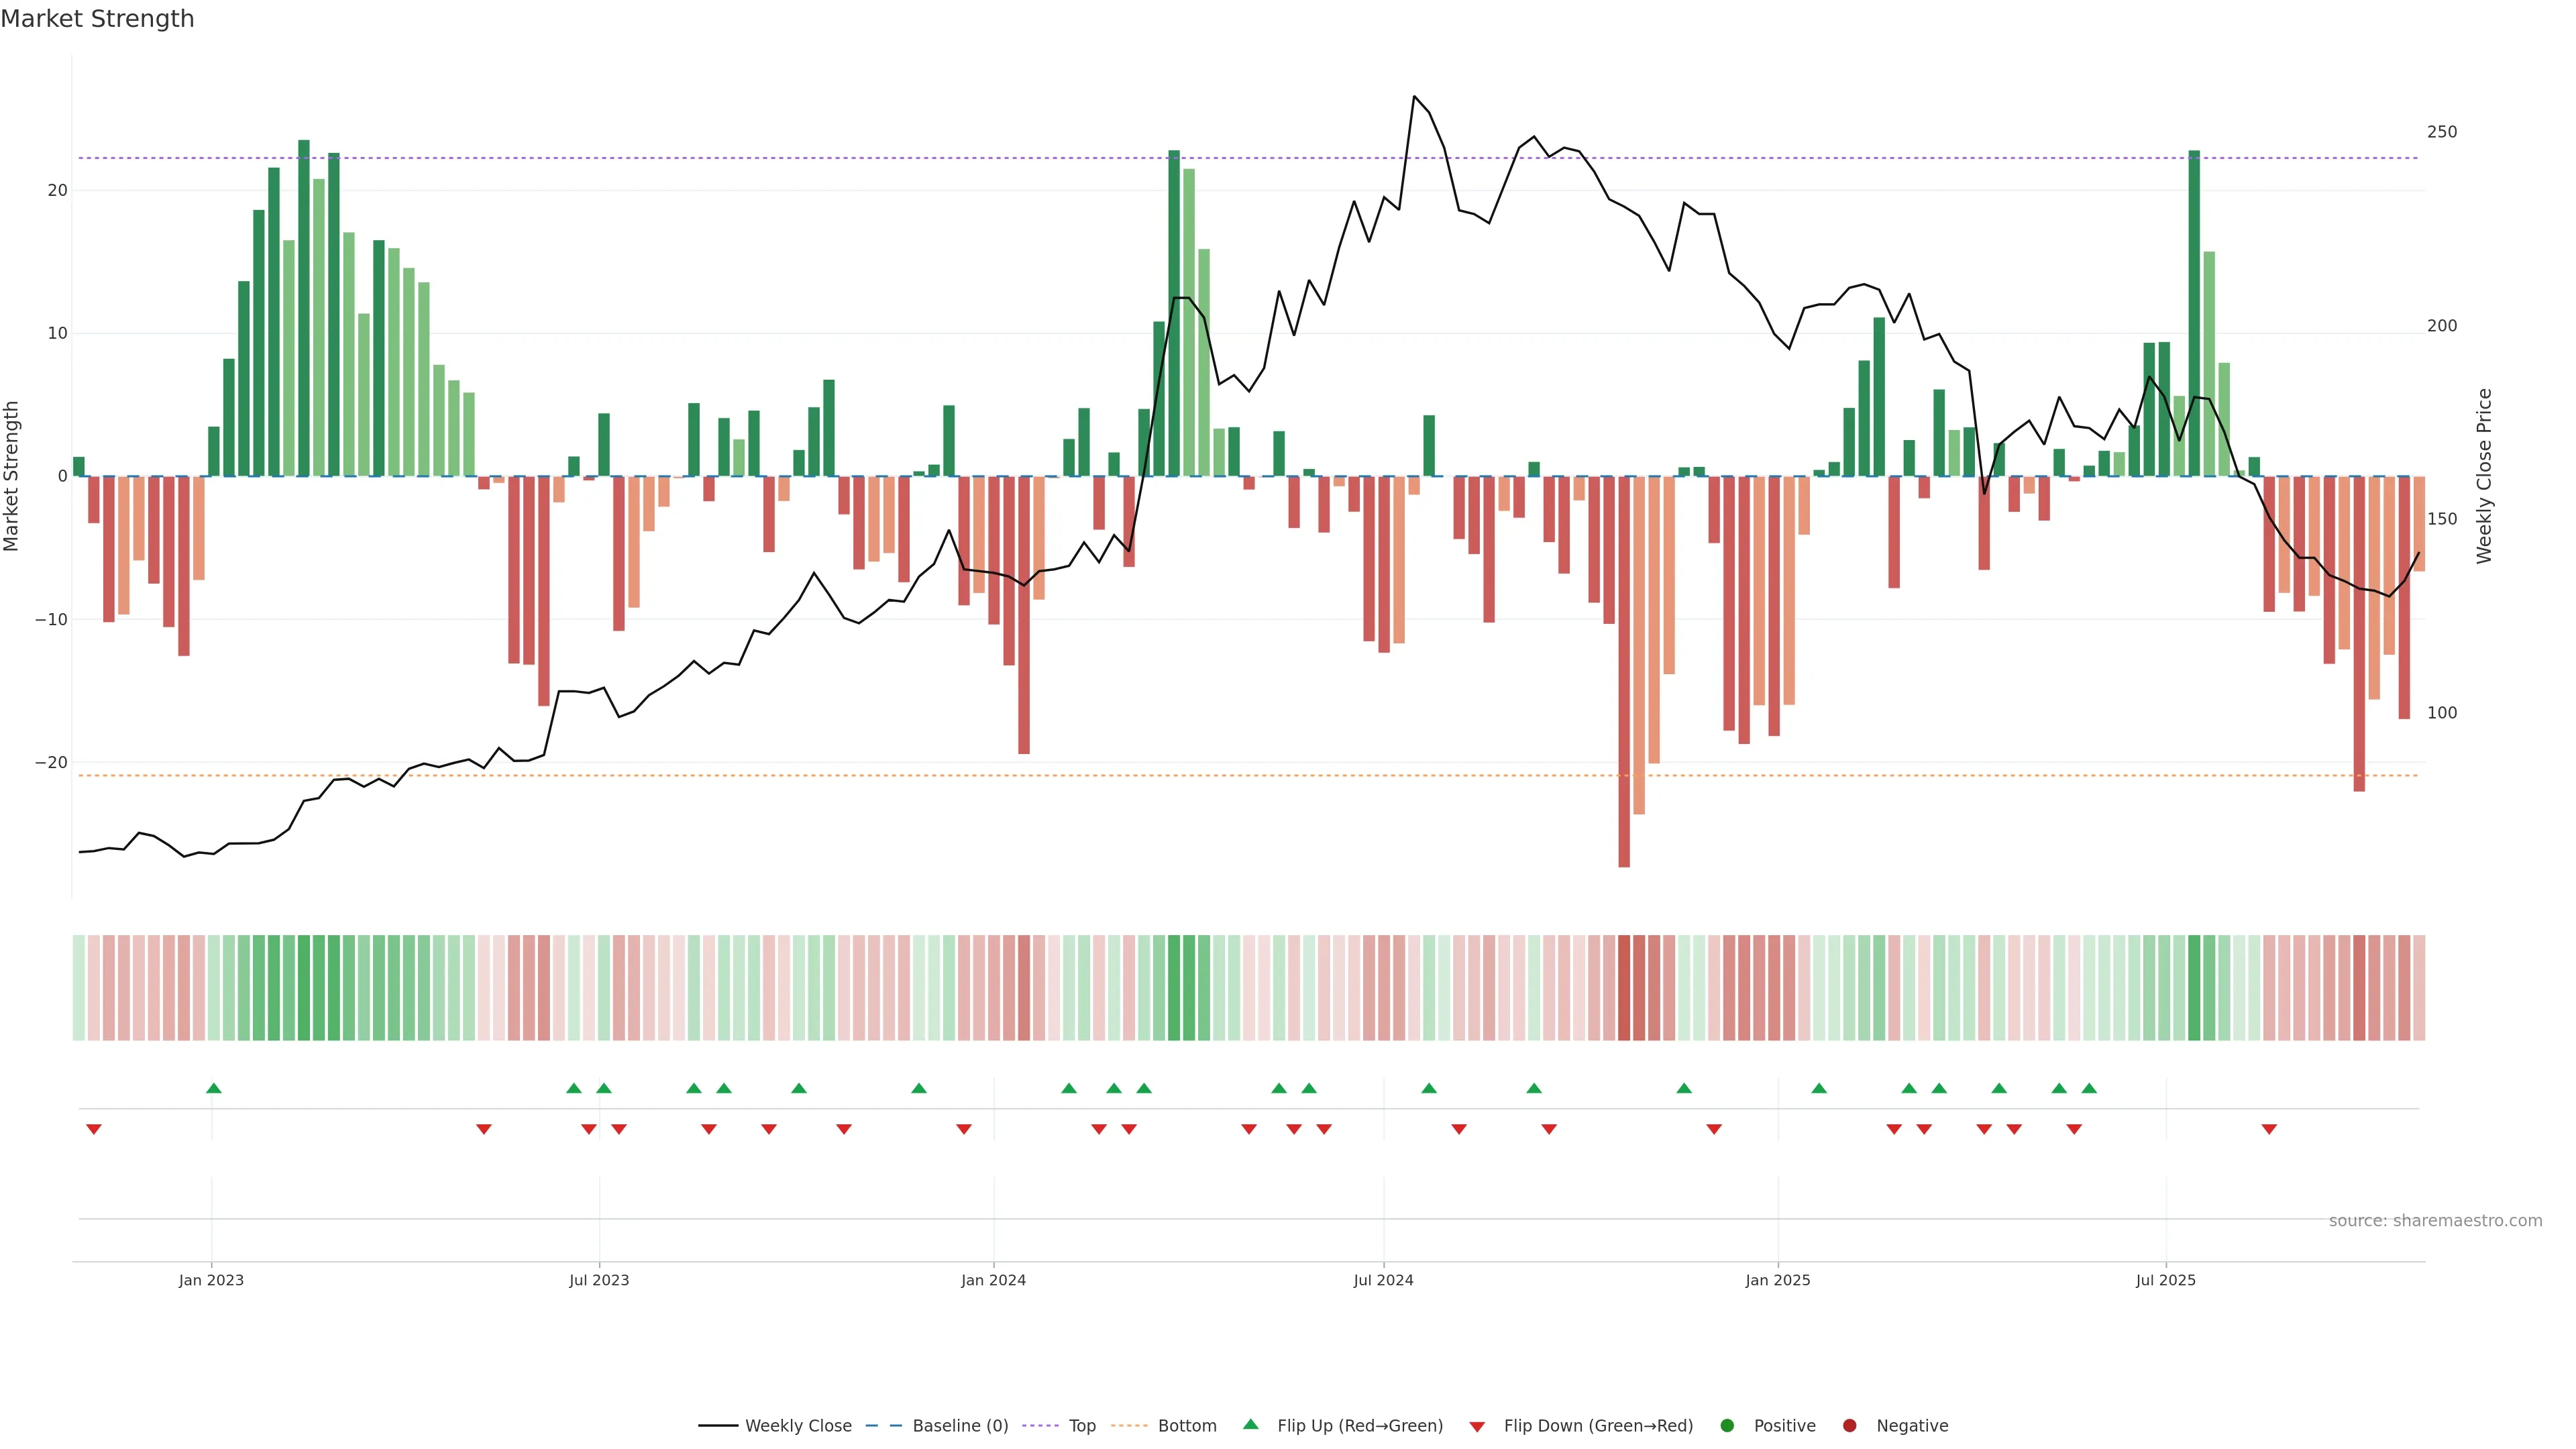Screen dimensions: 2576x1449
Task: Click the green Flip Up triangle legend icon
Action: (1250, 1425)
